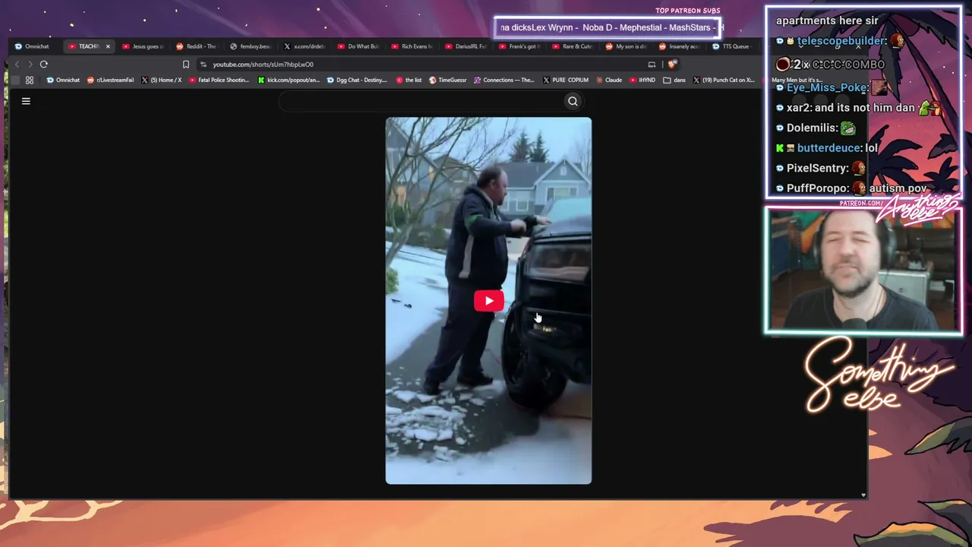This screenshot has height=547, width=972.
Task: Open the '(19) Punch Cat on X' bookmark
Action: coord(724,80)
